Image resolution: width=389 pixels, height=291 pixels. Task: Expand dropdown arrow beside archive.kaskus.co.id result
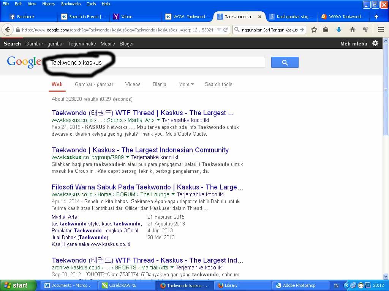[172, 267]
